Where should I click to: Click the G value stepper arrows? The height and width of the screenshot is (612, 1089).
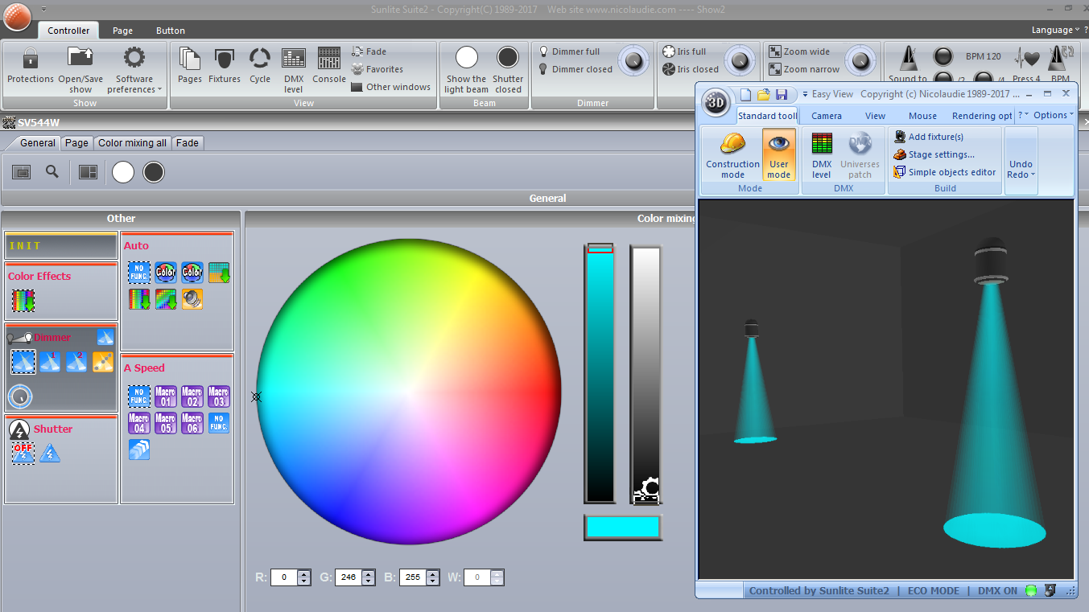click(368, 577)
